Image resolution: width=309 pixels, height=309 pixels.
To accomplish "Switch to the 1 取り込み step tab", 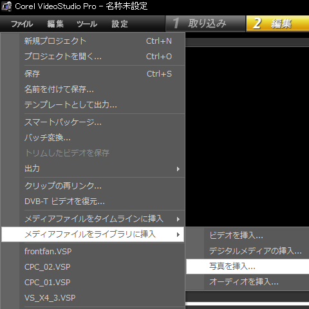I will coord(205,24).
